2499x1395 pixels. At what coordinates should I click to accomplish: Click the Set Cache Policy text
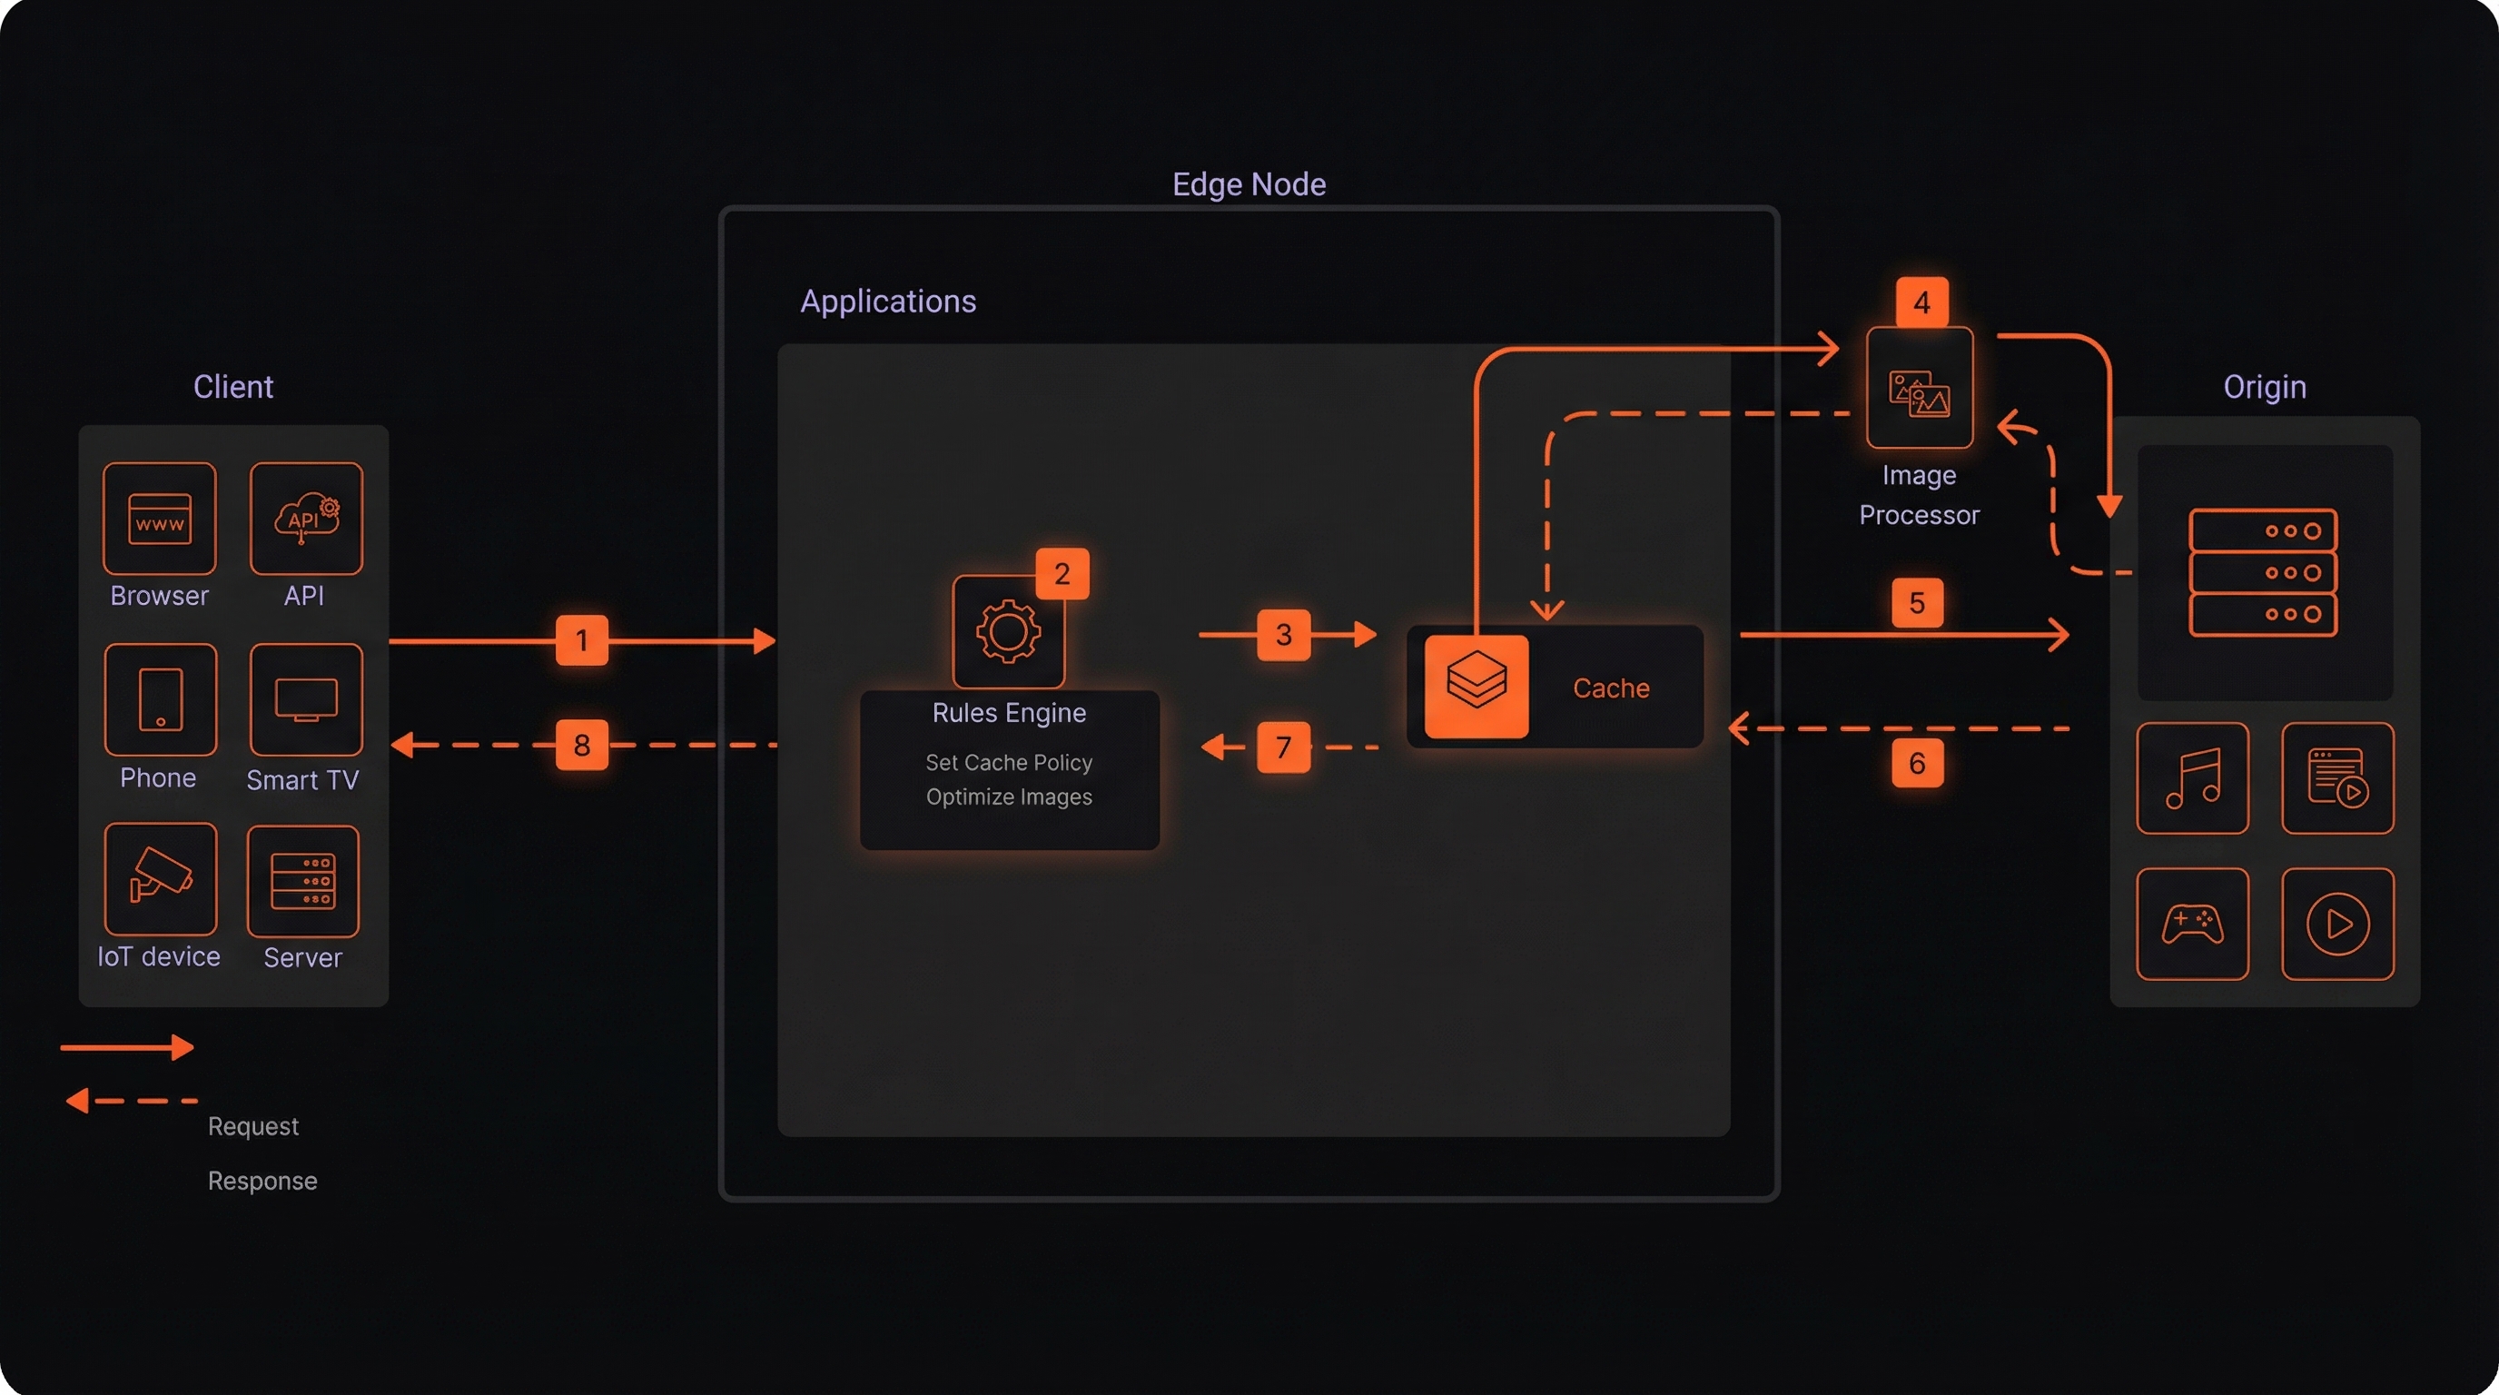pos(1009,763)
